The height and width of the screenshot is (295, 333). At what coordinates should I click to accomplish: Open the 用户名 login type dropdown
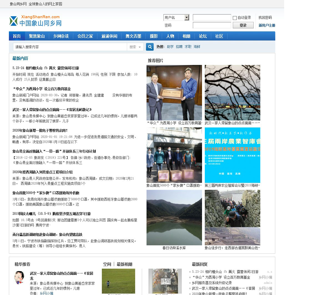coord(186,17)
